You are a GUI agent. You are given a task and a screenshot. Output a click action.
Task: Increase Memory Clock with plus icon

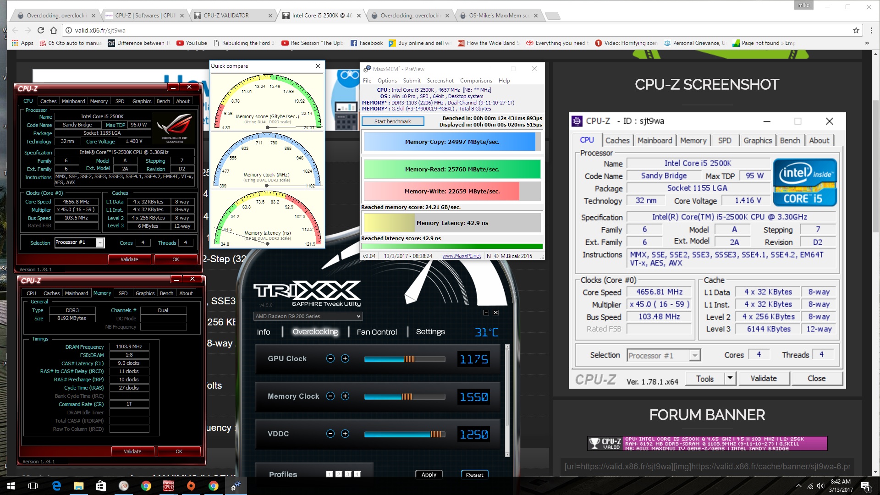point(345,396)
